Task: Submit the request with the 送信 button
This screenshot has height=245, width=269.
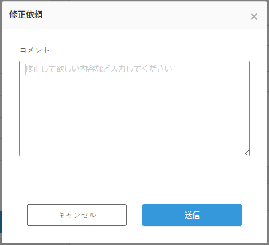Action: pos(192,215)
